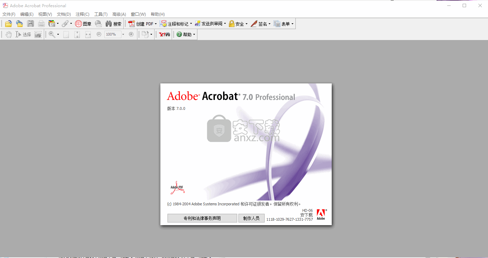Image resolution: width=488 pixels, height=258 pixels.
Task: Open 搜索 binoculars search tool
Action: click(x=113, y=24)
